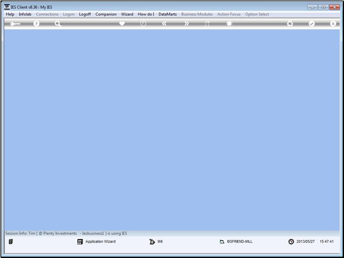Open the Help menu

(10, 14)
